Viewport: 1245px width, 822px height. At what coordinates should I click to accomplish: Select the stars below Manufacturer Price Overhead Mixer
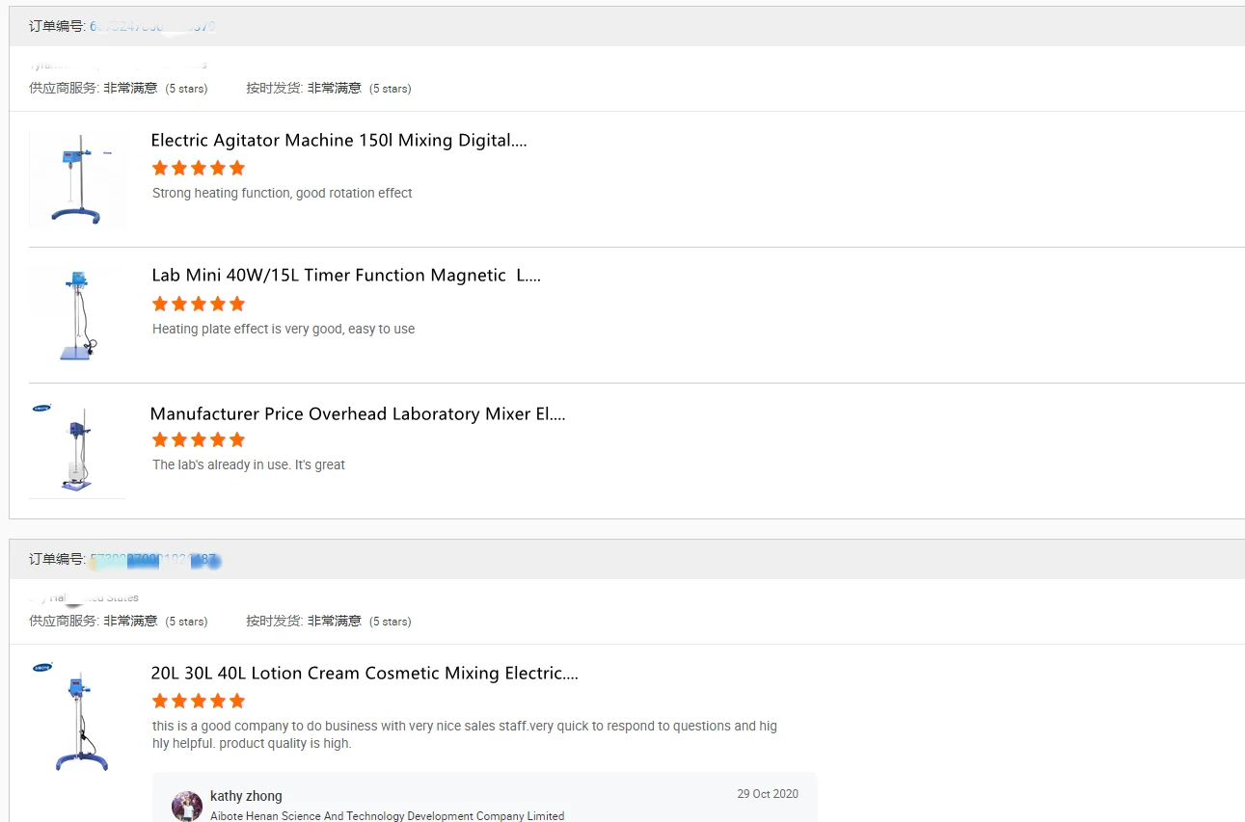click(199, 440)
